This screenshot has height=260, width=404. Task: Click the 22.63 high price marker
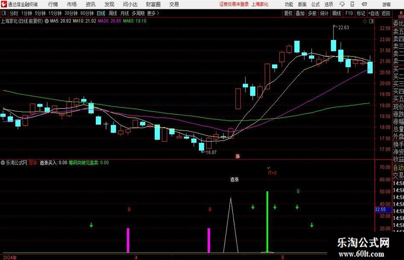[343, 28]
